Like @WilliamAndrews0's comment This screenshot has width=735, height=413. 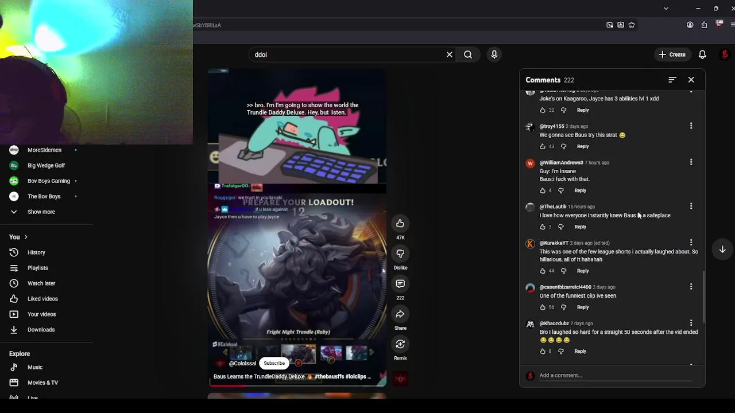click(x=543, y=190)
